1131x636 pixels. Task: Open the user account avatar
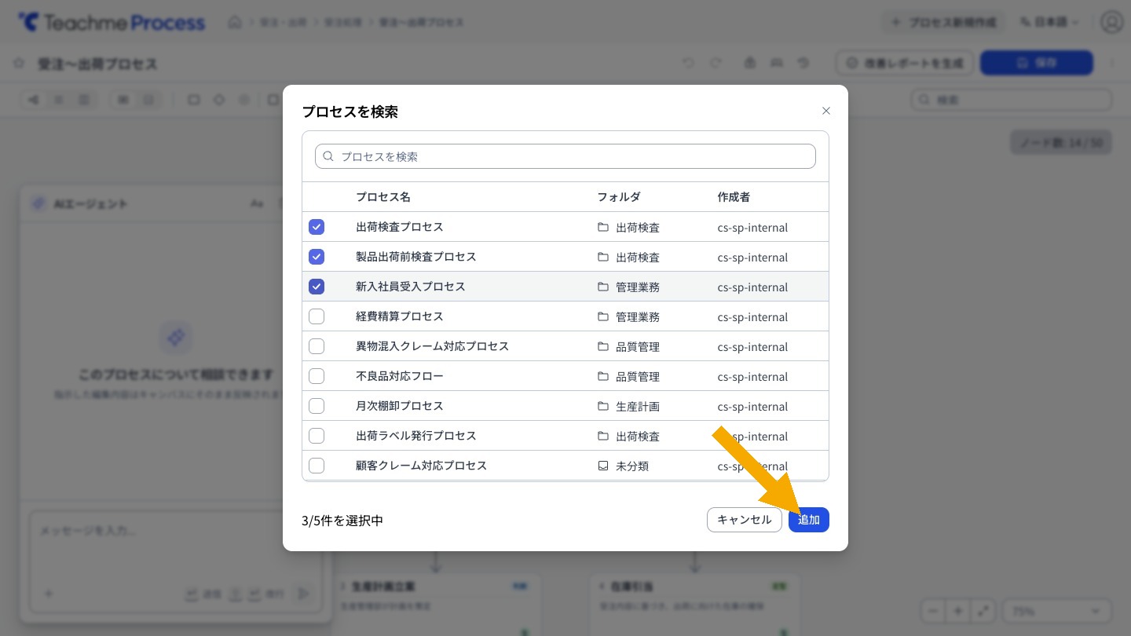tap(1111, 22)
